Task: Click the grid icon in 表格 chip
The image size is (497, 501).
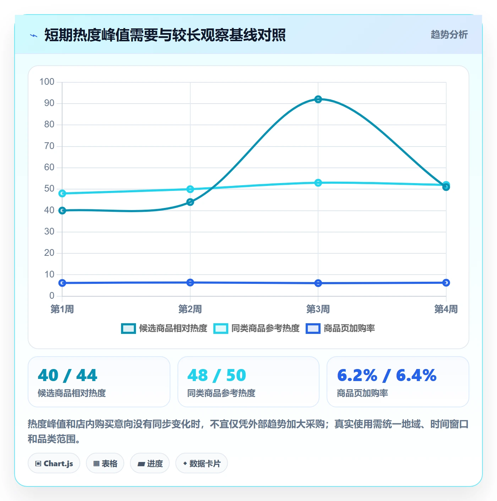Action: coord(96,464)
